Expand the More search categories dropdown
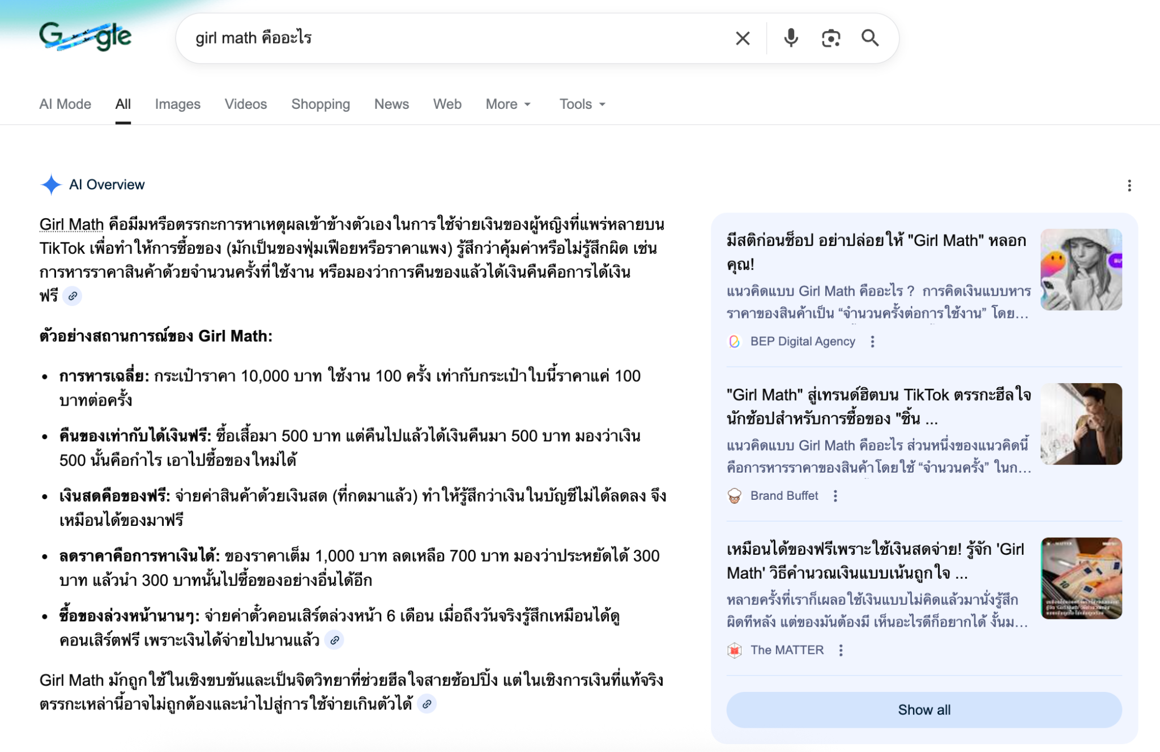The height and width of the screenshot is (752, 1160). click(507, 104)
